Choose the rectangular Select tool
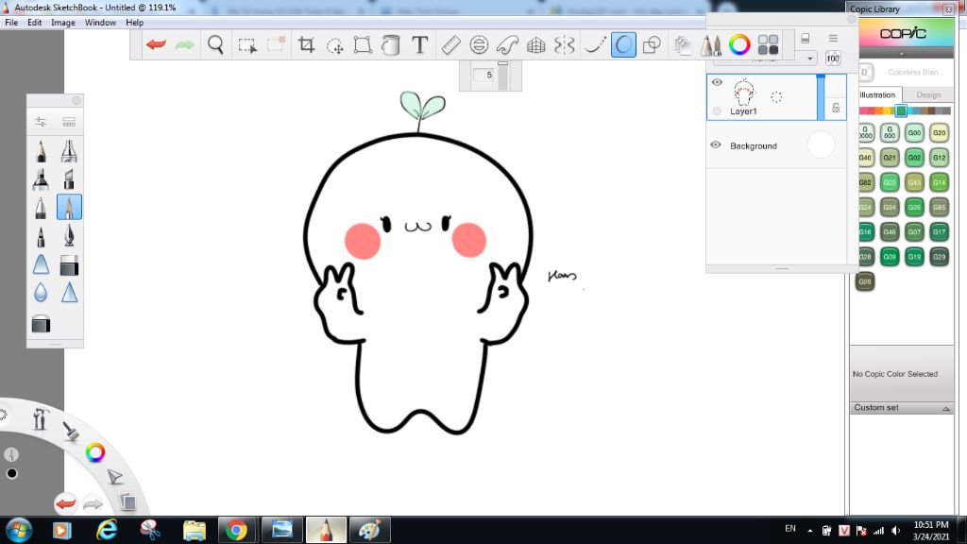967x544 pixels. [247, 45]
